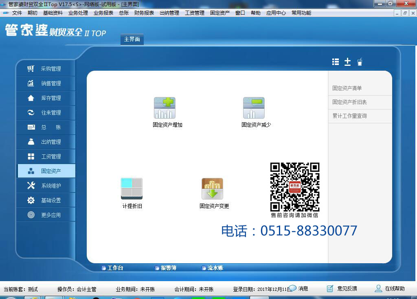Click the 往来管理 arrows icon

31,113
